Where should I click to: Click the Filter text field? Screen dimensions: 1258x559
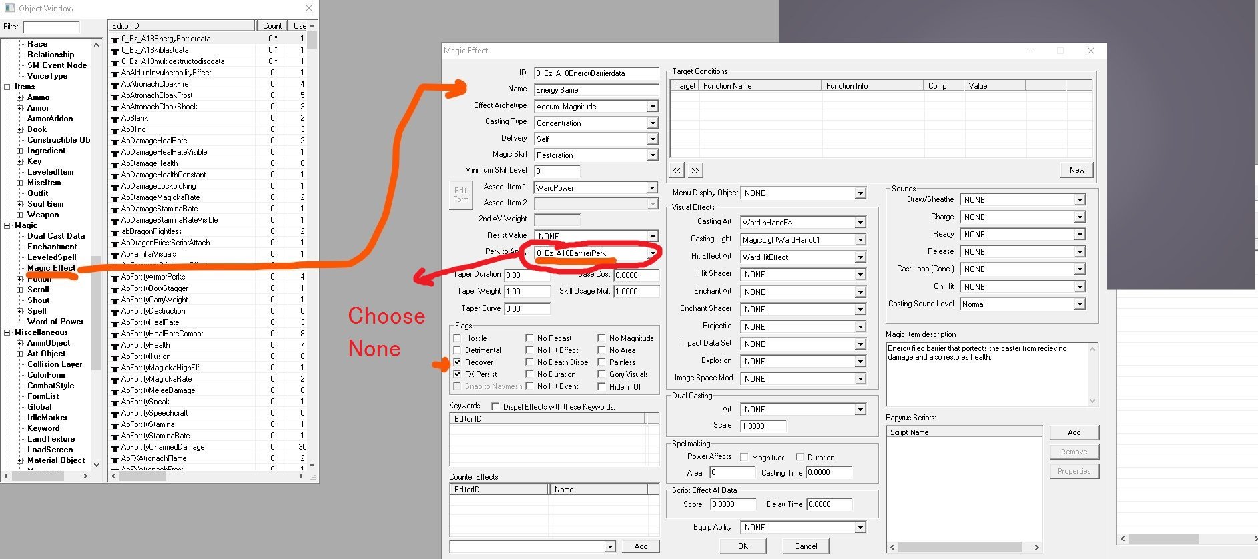(51, 27)
